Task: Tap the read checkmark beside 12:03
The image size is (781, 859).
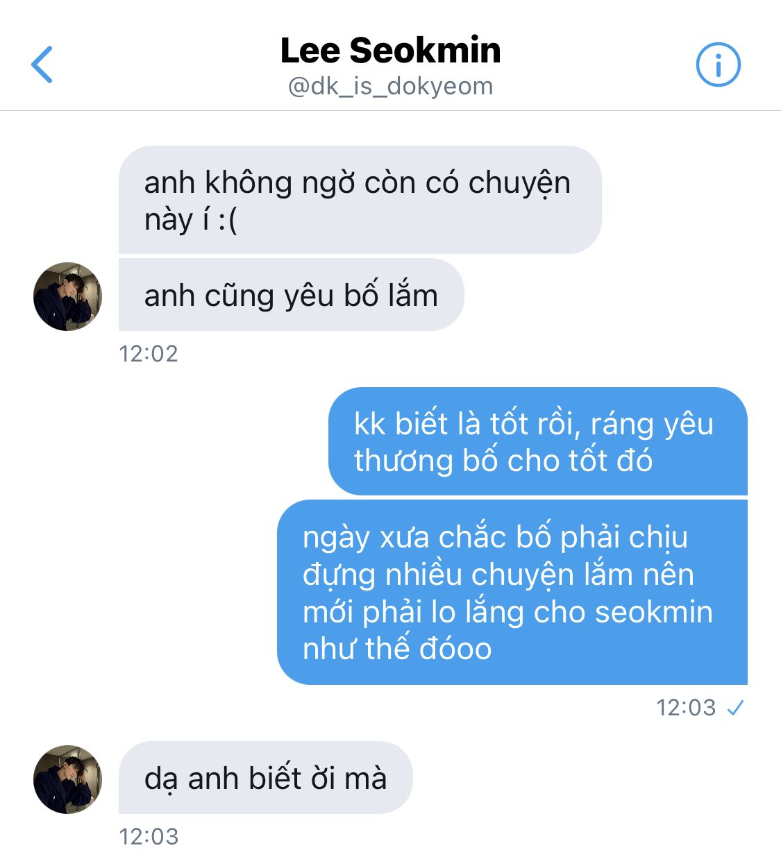Action: (x=734, y=708)
